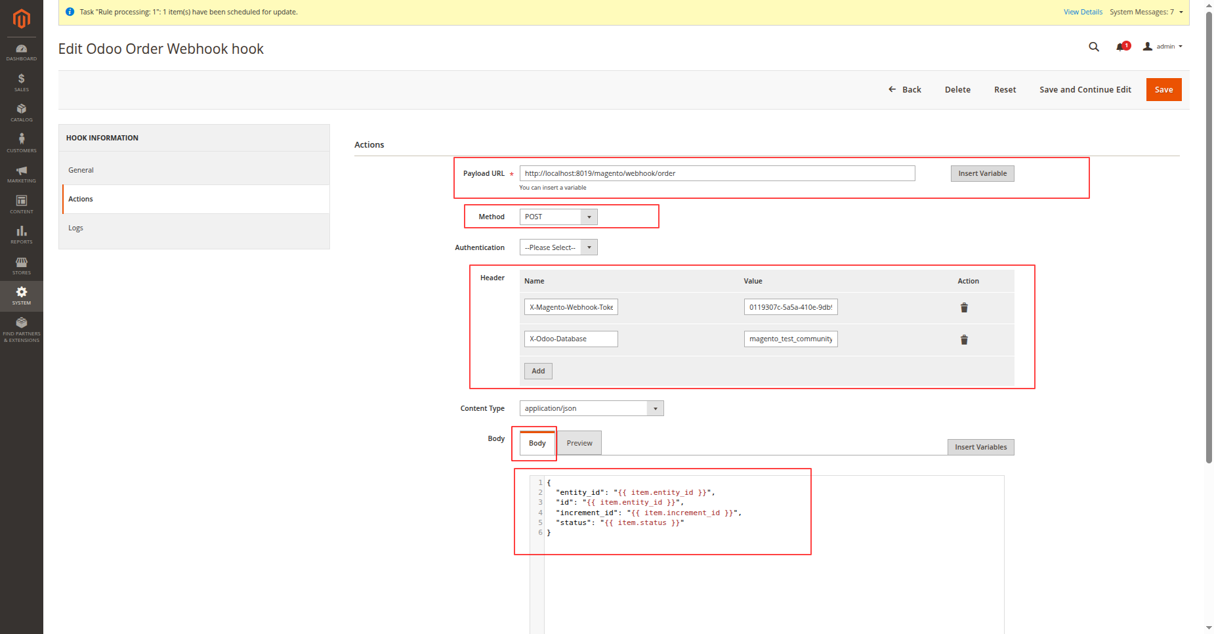Image resolution: width=1214 pixels, height=634 pixels.
Task: Delete the X-Odoo-Database header row
Action: click(x=964, y=339)
